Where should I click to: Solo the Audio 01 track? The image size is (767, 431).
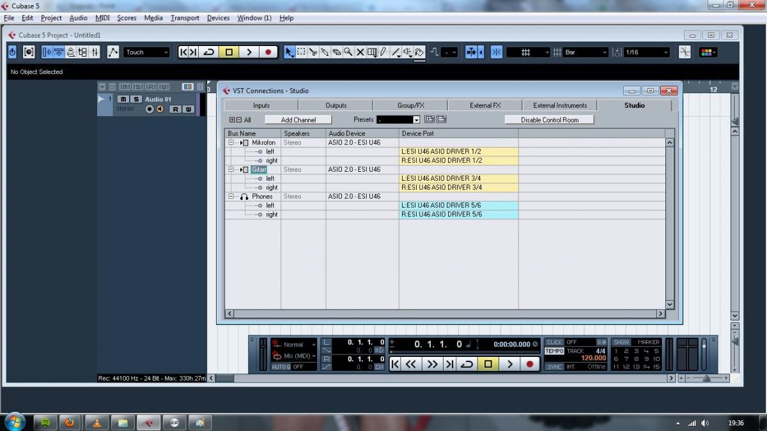tap(136, 99)
